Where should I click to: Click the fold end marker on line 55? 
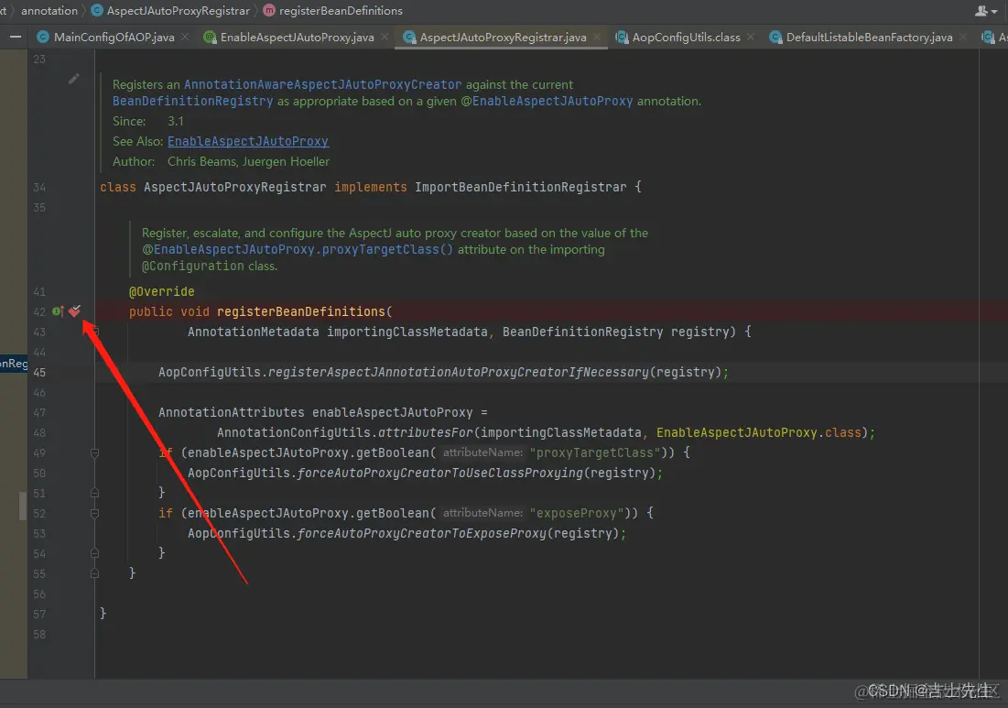pyautogui.click(x=94, y=573)
